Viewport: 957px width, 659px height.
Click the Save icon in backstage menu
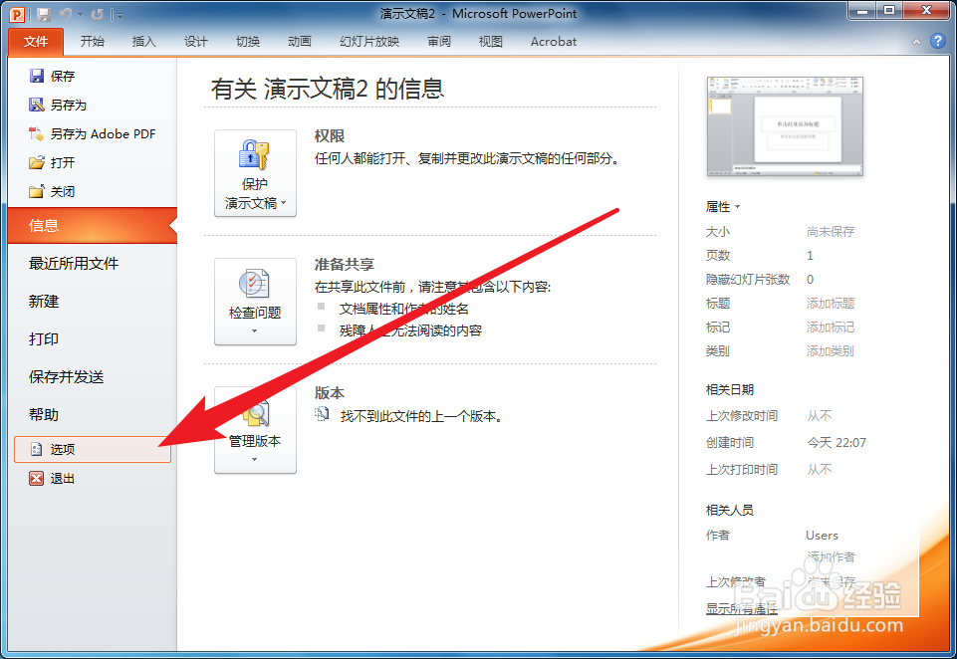37,76
